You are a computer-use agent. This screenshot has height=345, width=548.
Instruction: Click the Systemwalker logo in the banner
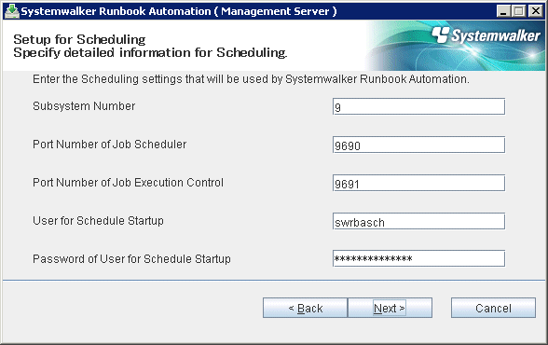point(486,35)
